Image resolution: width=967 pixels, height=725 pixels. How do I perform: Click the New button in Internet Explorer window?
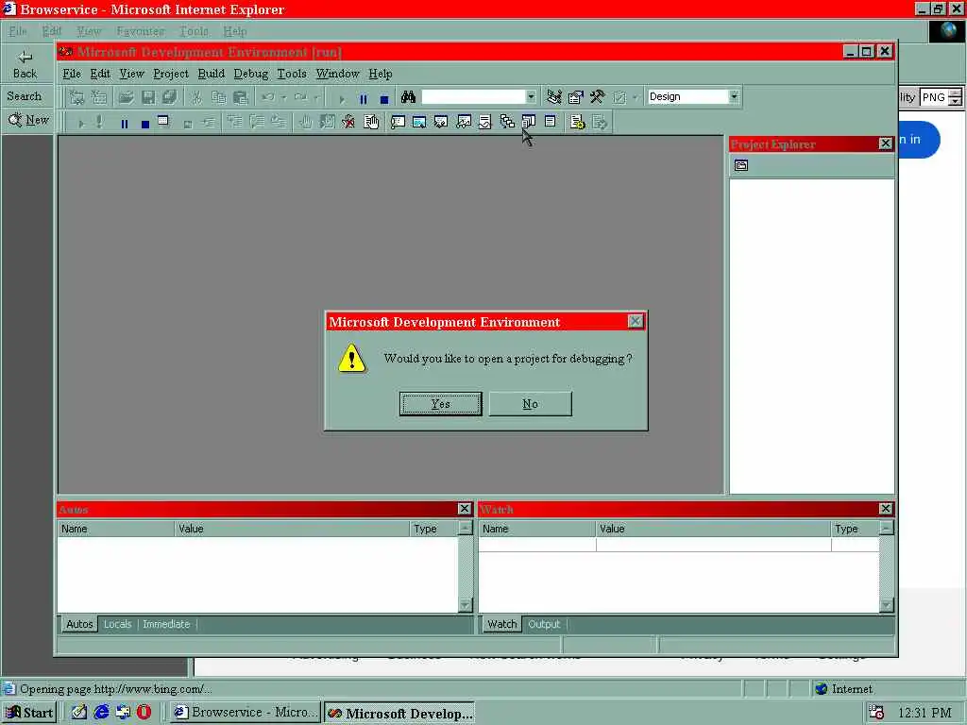click(28, 120)
